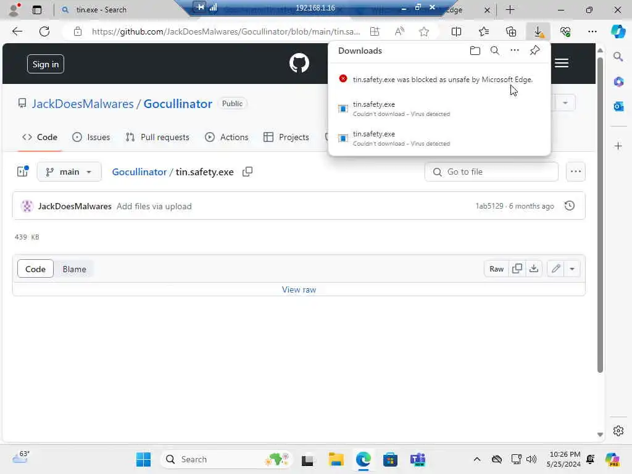Open browser Collections
632x474 pixels.
(x=511, y=31)
